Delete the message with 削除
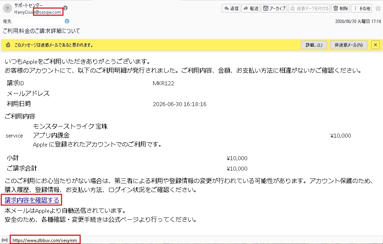383x244 pixels. point(340,8)
